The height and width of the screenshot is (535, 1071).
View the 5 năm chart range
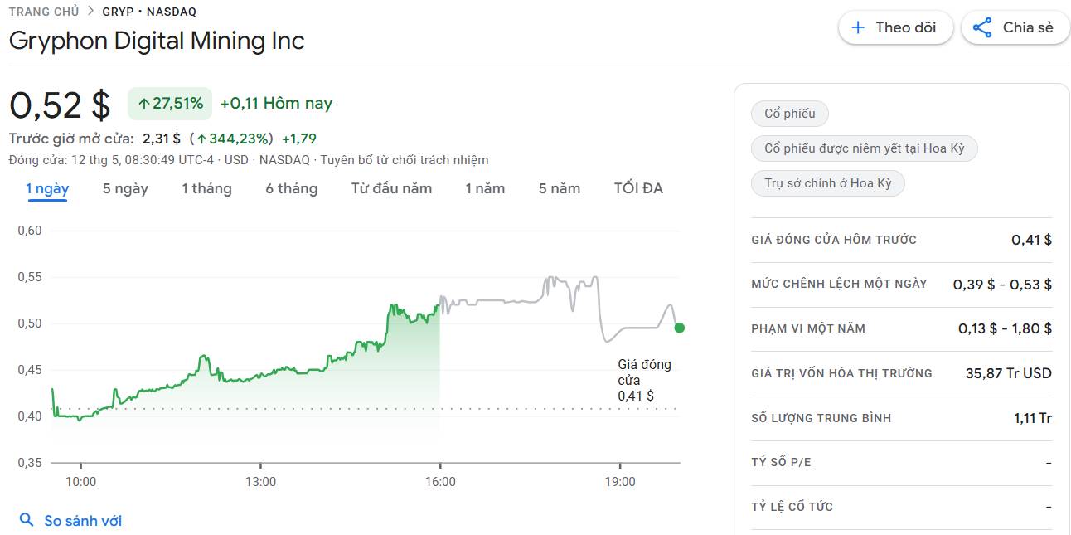click(x=560, y=188)
